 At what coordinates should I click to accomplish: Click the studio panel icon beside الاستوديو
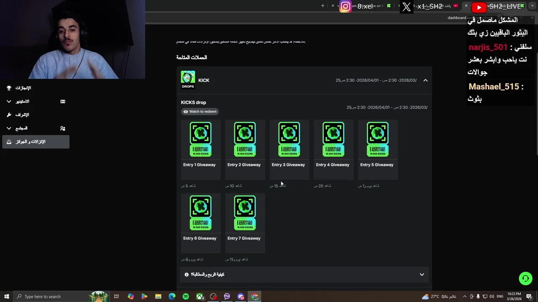point(63,102)
